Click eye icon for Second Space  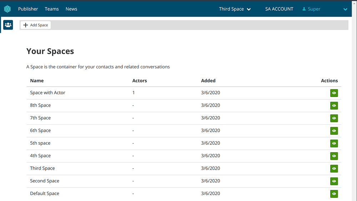334,181
